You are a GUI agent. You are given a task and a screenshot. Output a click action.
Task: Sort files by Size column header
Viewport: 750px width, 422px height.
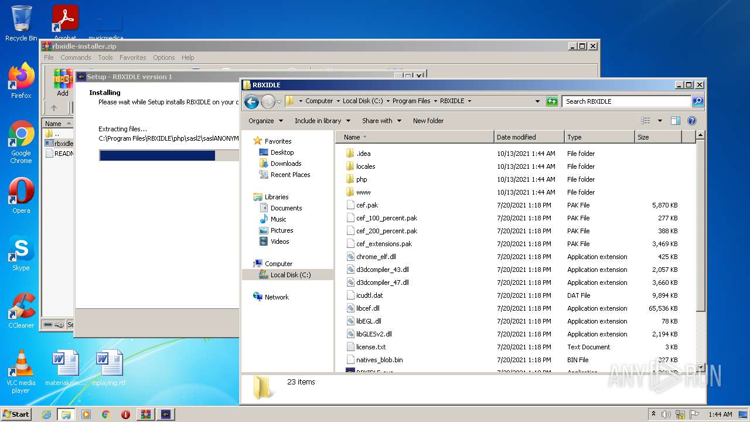point(658,137)
